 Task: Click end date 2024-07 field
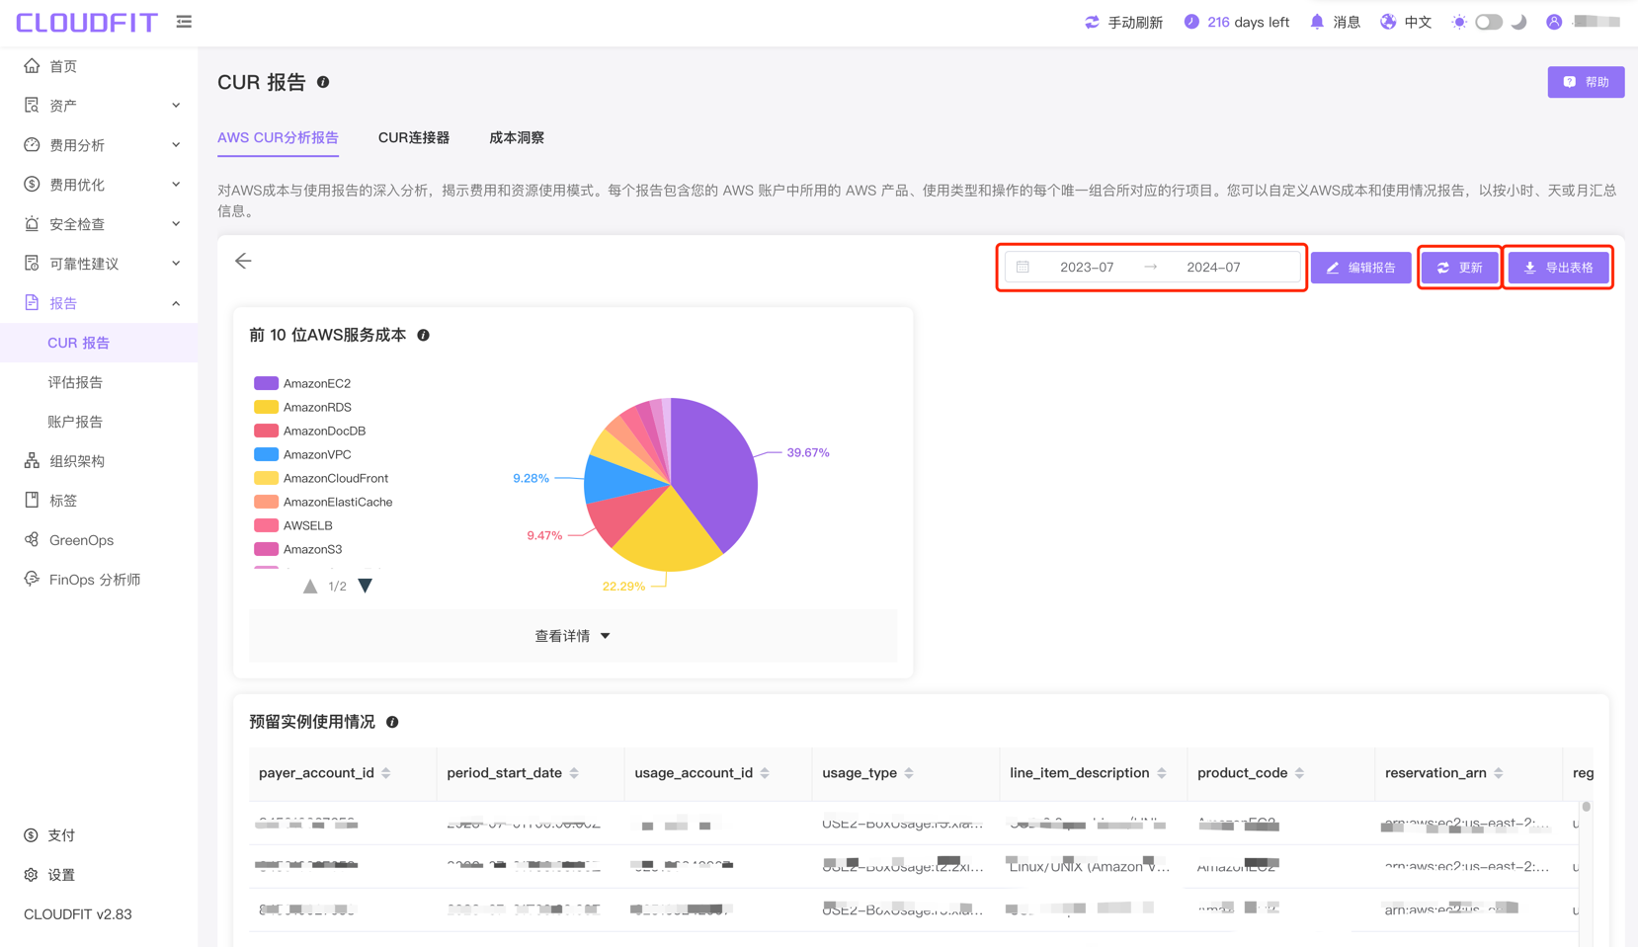pos(1213,267)
